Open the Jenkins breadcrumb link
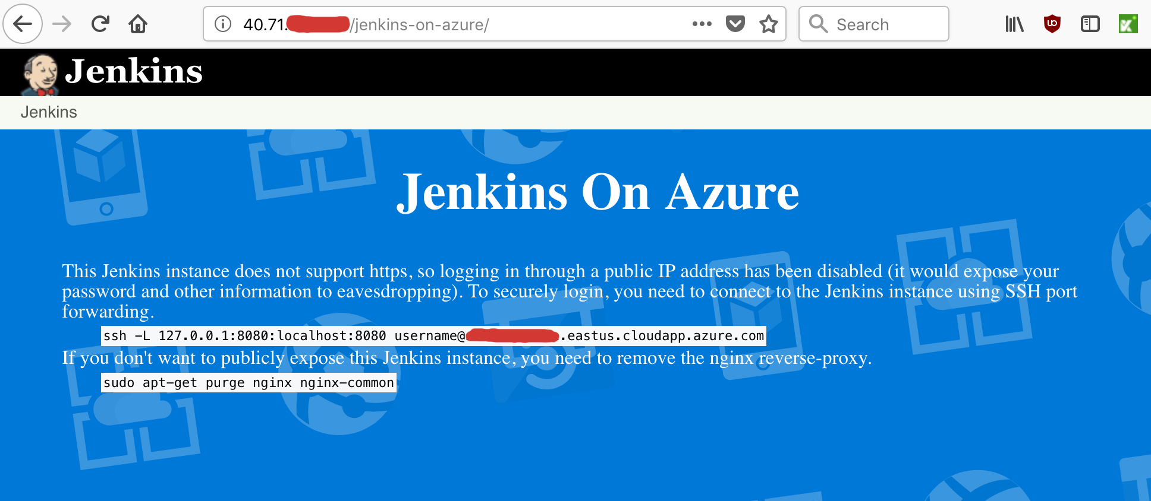The width and height of the screenshot is (1151, 501). click(x=49, y=112)
